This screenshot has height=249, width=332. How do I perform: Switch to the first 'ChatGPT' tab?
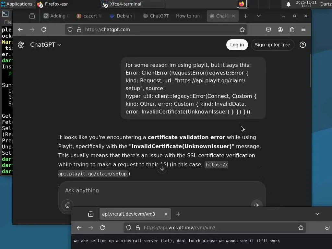pos(156,16)
